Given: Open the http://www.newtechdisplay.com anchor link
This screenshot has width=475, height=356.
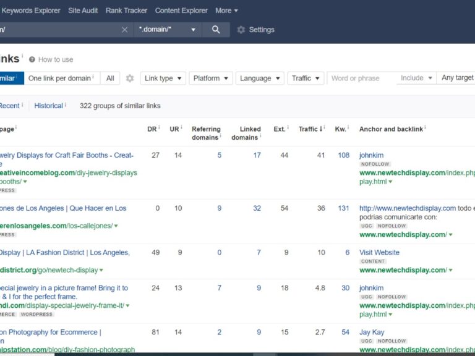Looking at the screenshot, I should pos(408,208).
